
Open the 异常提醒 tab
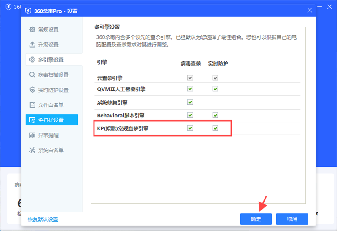(x=51, y=135)
